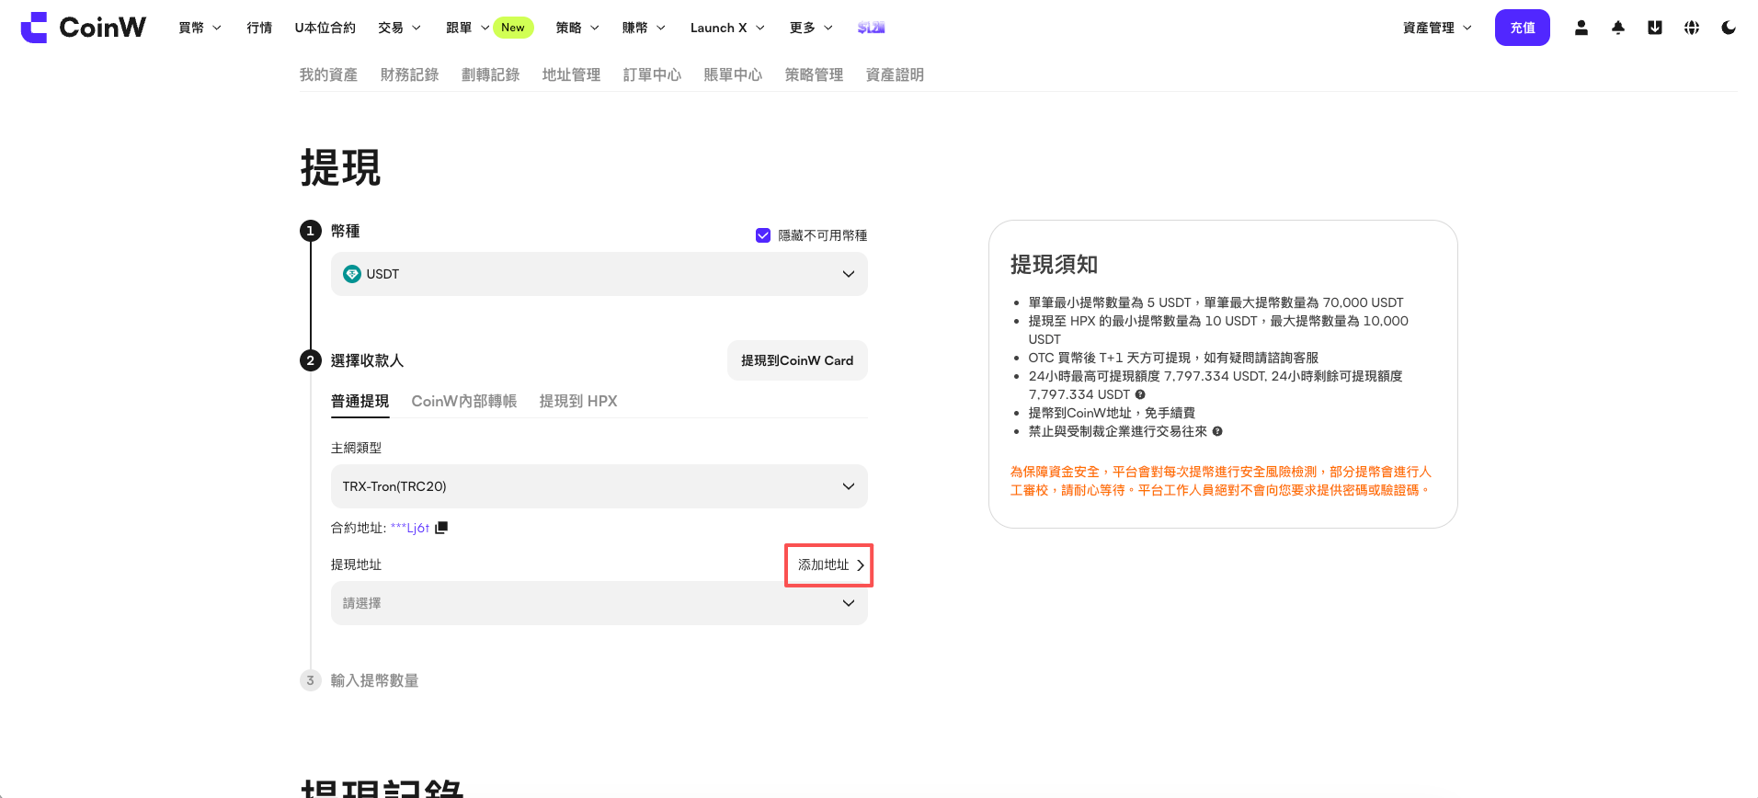Click the 輸入提幣數量 step label

pos(374,680)
